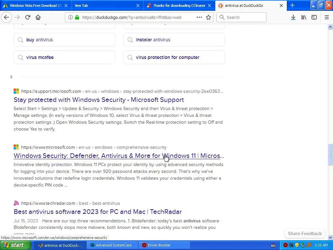Screen dimensions: 333x250
Task: Bookmark this page with the star
Action: pos(208,17)
